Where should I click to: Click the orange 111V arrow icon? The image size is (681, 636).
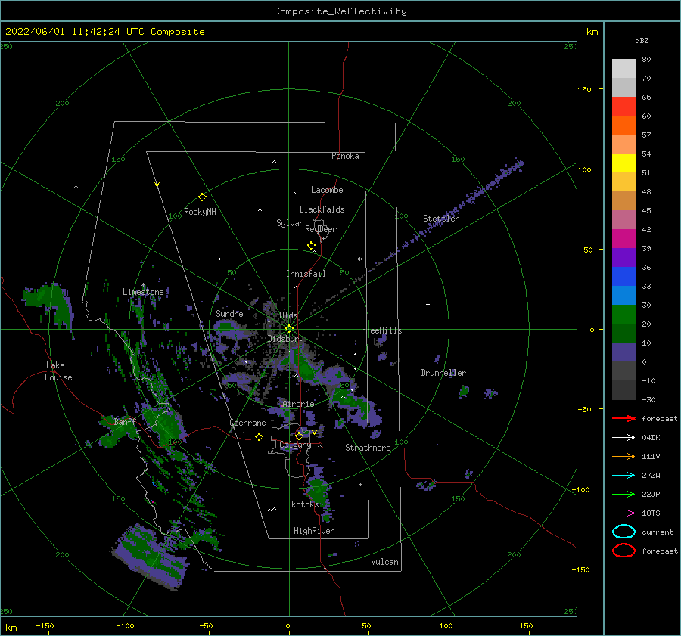623,456
